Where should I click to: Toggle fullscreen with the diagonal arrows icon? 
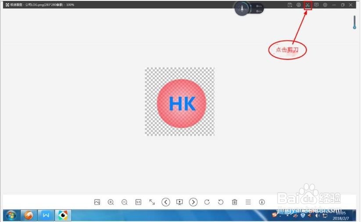pos(152,202)
